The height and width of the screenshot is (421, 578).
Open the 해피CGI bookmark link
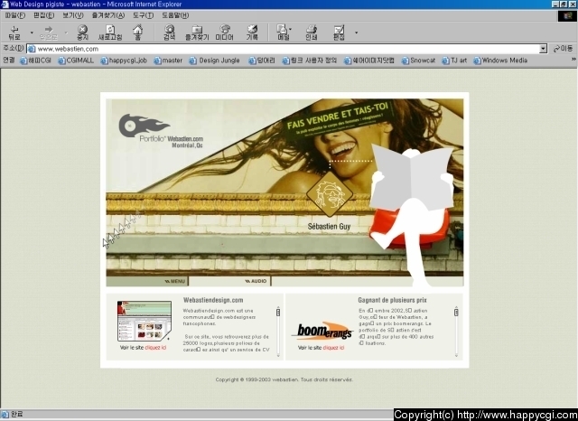[x=36, y=61]
